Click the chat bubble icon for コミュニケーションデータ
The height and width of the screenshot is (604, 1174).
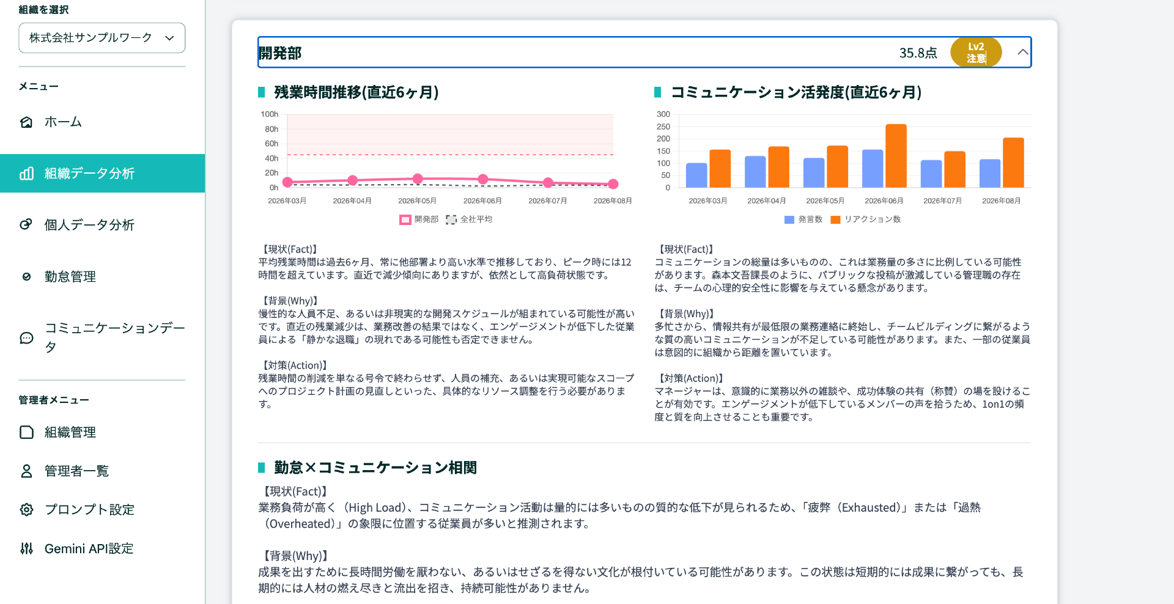26,337
